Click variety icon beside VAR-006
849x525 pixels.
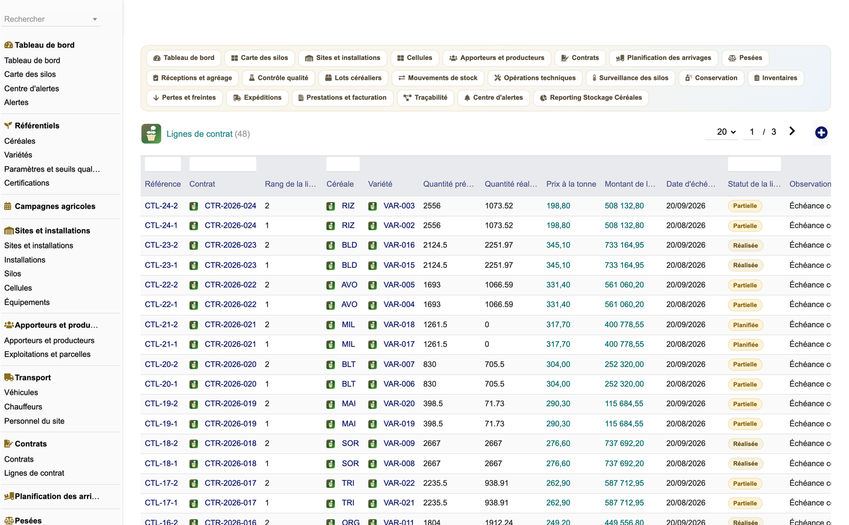coord(373,384)
